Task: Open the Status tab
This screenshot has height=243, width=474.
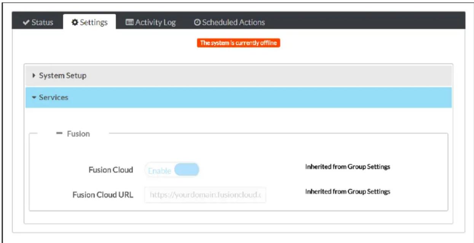Action: (38, 22)
